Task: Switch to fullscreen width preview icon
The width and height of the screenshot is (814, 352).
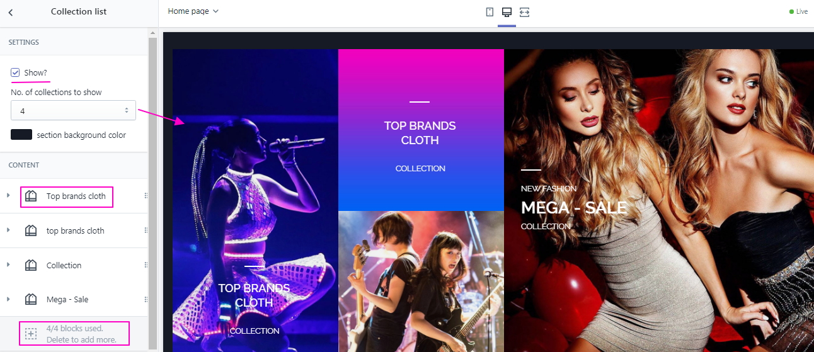Action: pyautogui.click(x=524, y=12)
